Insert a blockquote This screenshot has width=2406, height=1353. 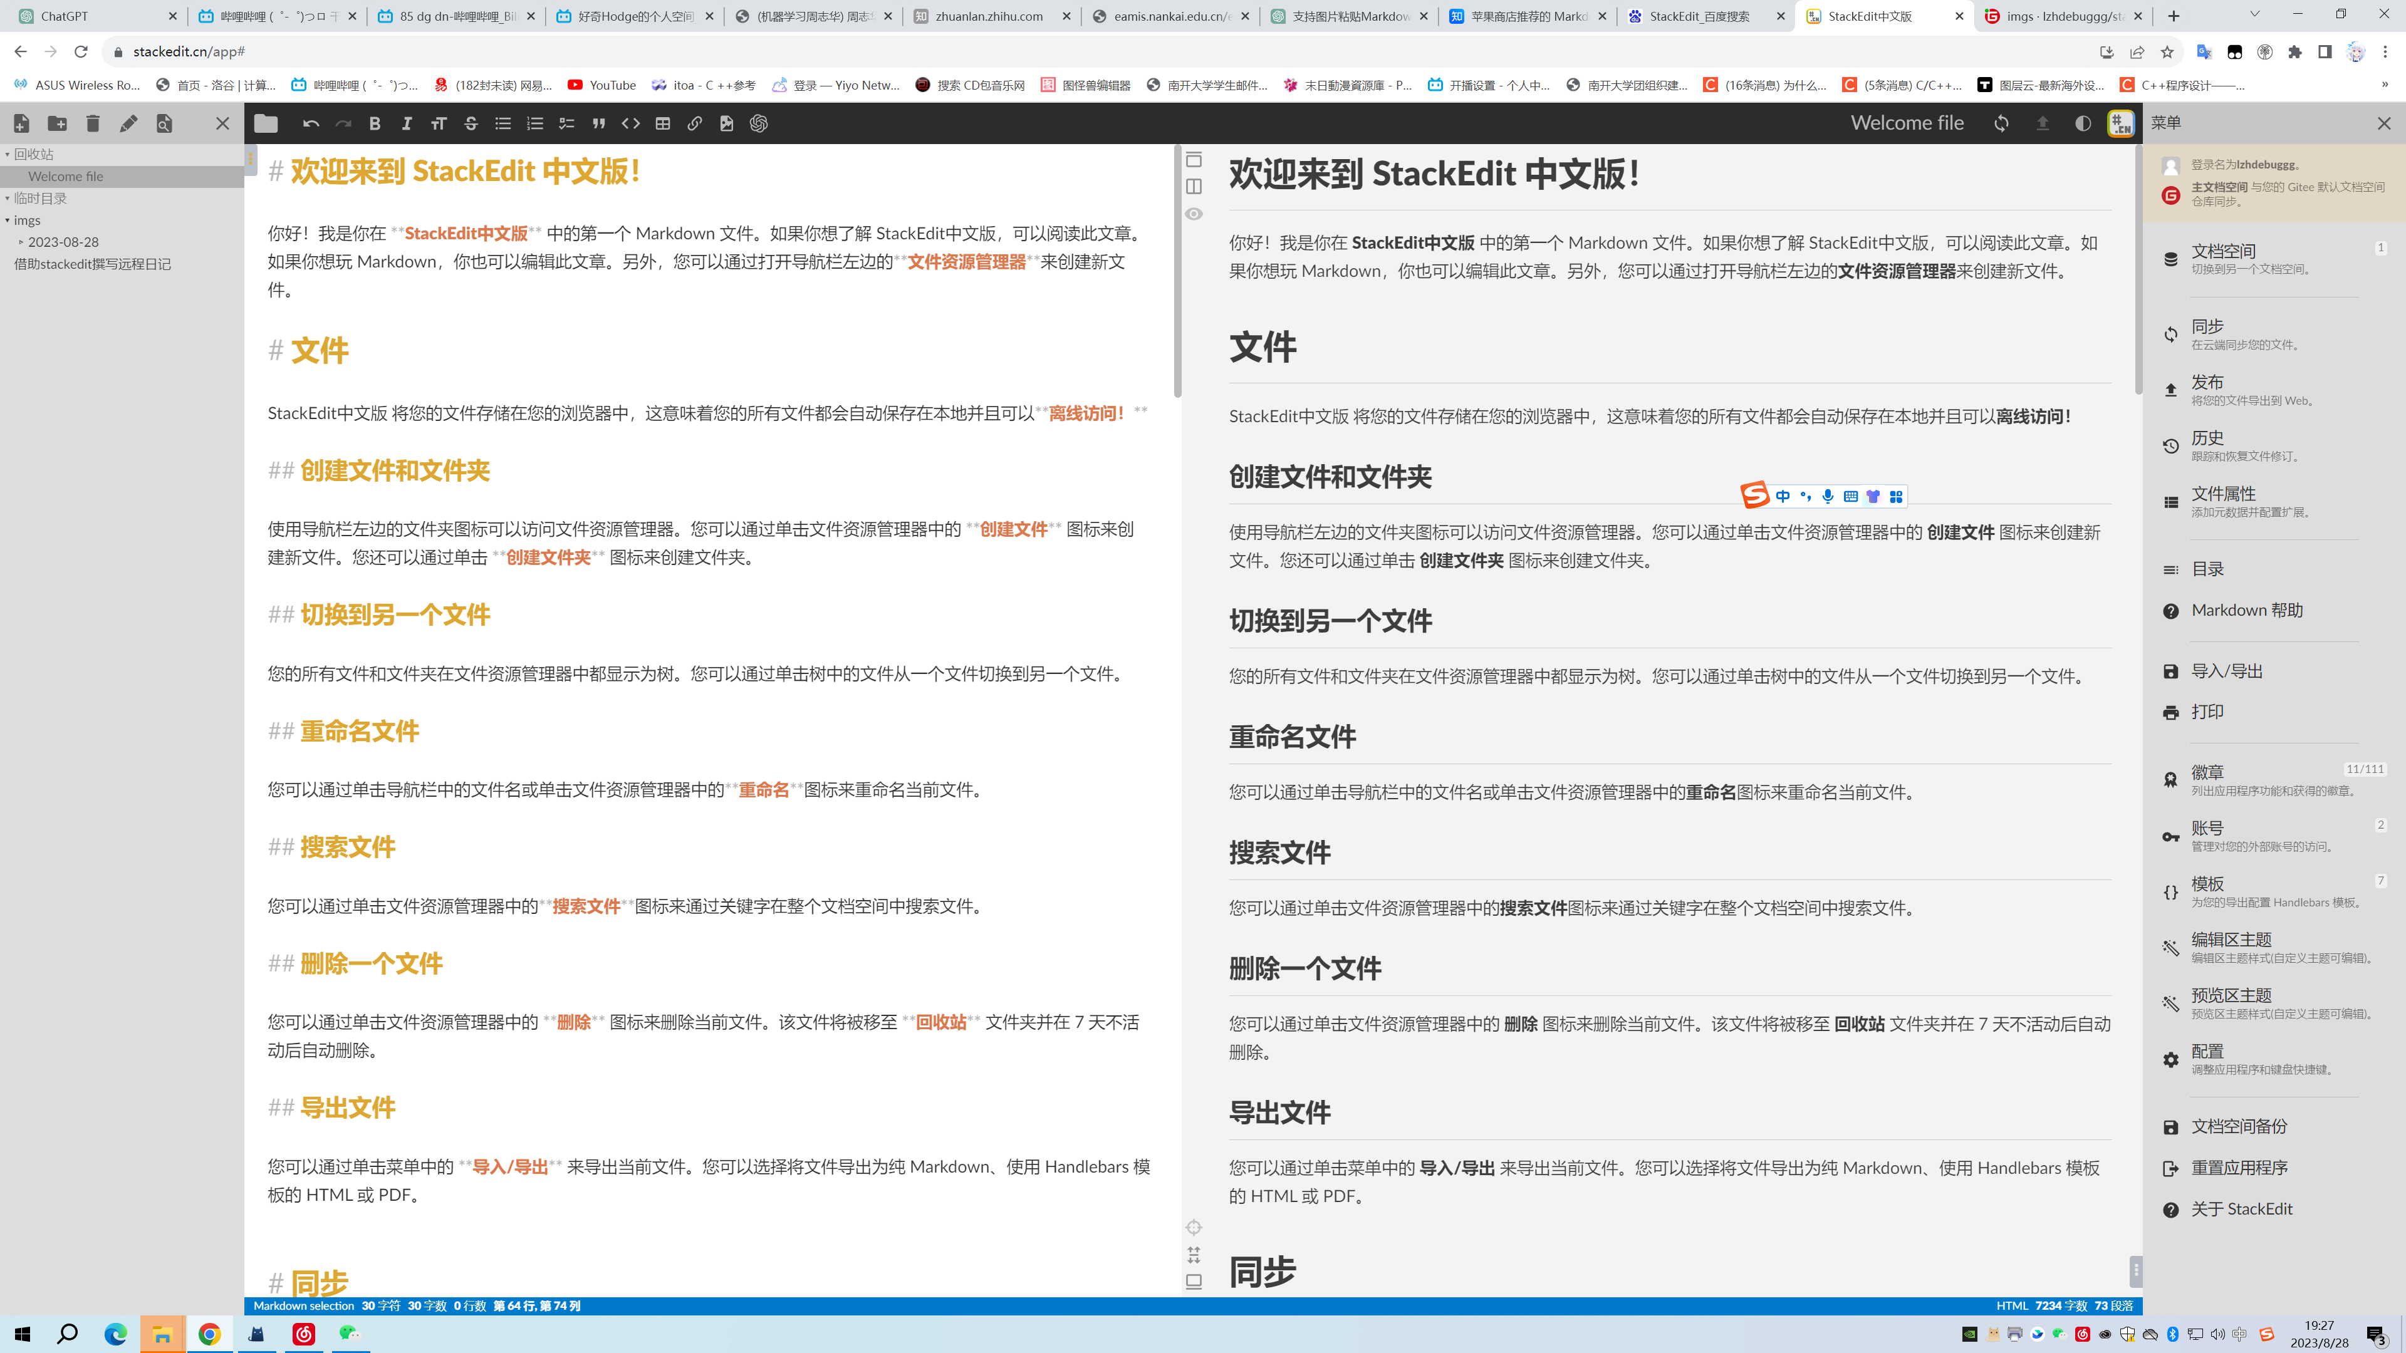coord(599,123)
